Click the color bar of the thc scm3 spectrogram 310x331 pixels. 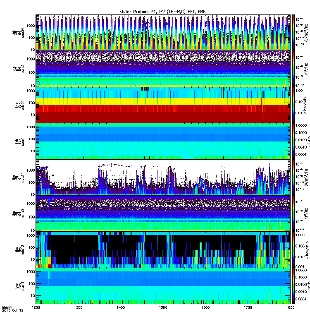(x=293, y=213)
